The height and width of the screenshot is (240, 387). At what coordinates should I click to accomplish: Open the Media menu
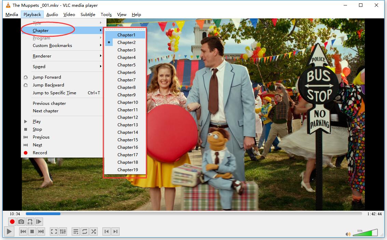click(12, 15)
